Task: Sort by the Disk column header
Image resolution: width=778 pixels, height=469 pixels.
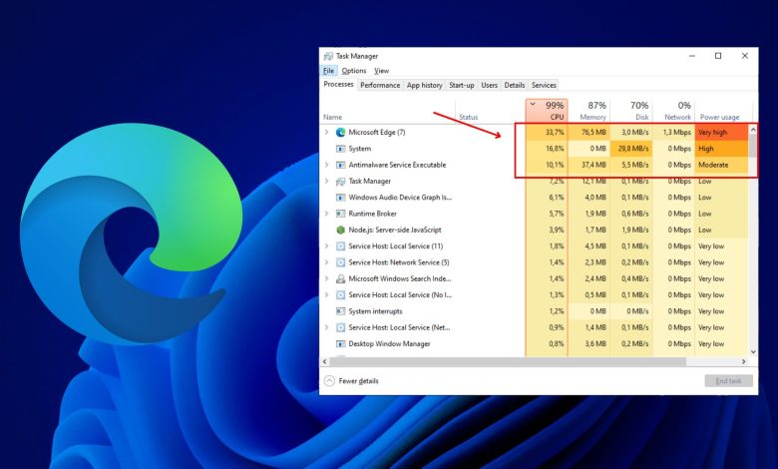Action: (x=631, y=111)
